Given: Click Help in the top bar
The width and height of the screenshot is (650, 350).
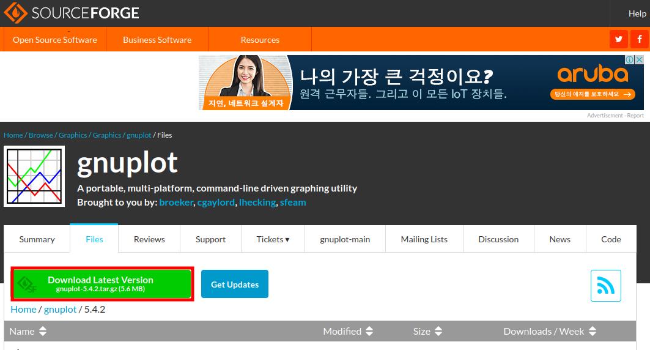Looking at the screenshot, I should [637, 13].
